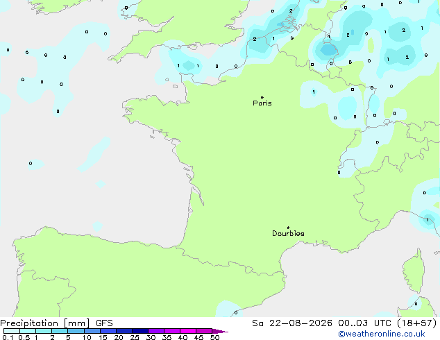Click the Dourbies location dot marker
Viewport: 440px width, 340px height.
(288, 228)
